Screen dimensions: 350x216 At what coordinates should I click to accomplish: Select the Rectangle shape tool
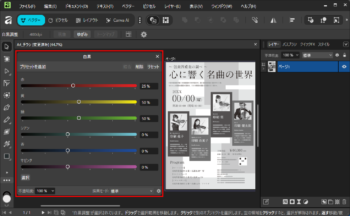pos(7,156)
